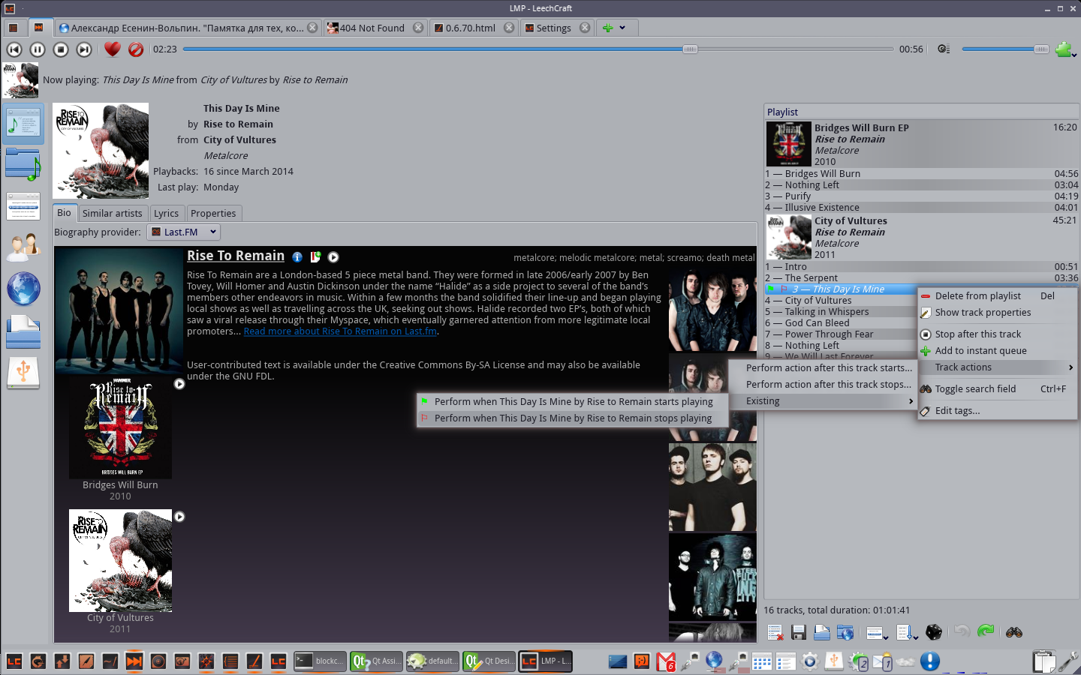The width and height of the screenshot is (1081, 675).
Task: Redo the playlist change with the green arrow
Action: click(986, 631)
